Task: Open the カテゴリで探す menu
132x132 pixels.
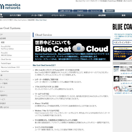Action: pos(15,15)
